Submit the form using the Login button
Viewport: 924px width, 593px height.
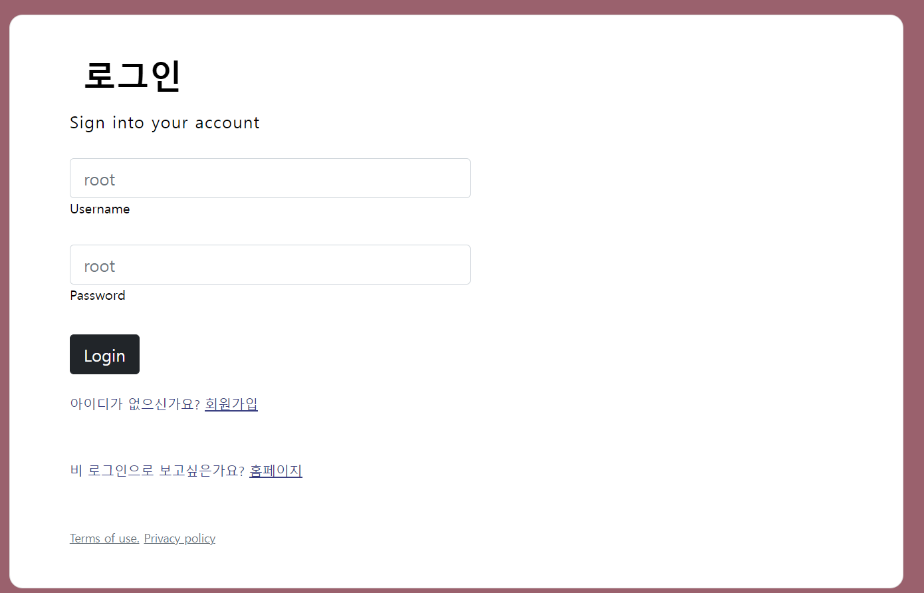tap(104, 354)
